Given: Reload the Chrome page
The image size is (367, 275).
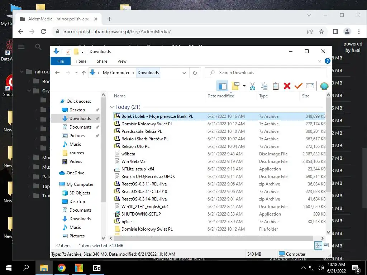Looking at the screenshot, I should click(x=43, y=32).
